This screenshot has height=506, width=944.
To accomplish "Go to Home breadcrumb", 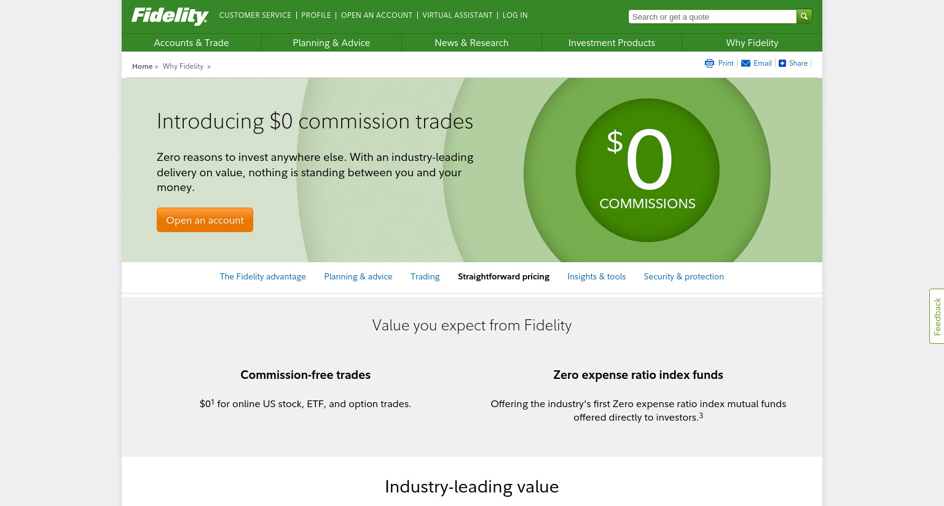I will 142,66.
